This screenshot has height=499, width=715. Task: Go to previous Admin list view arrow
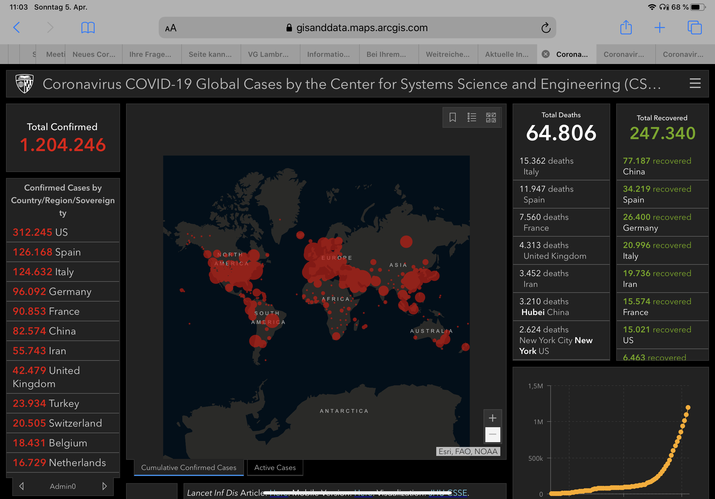(x=22, y=486)
